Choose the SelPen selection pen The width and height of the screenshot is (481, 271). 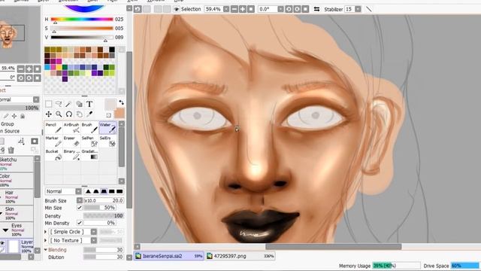click(x=90, y=141)
